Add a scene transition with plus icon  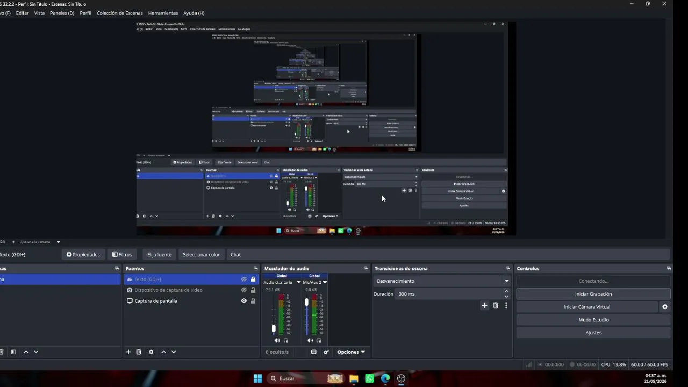(x=484, y=305)
